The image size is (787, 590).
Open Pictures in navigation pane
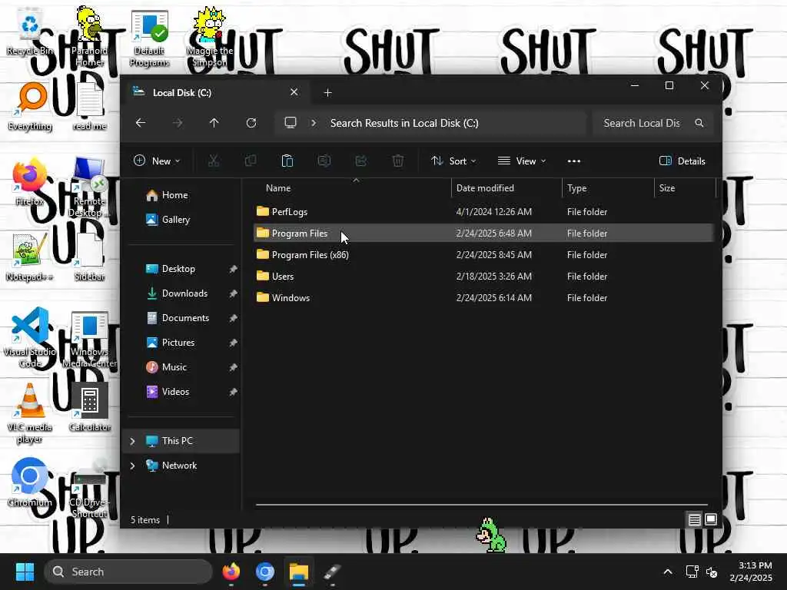181,343
